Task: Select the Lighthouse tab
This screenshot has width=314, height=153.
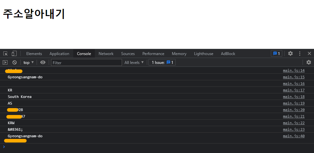Action: click(x=203, y=54)
